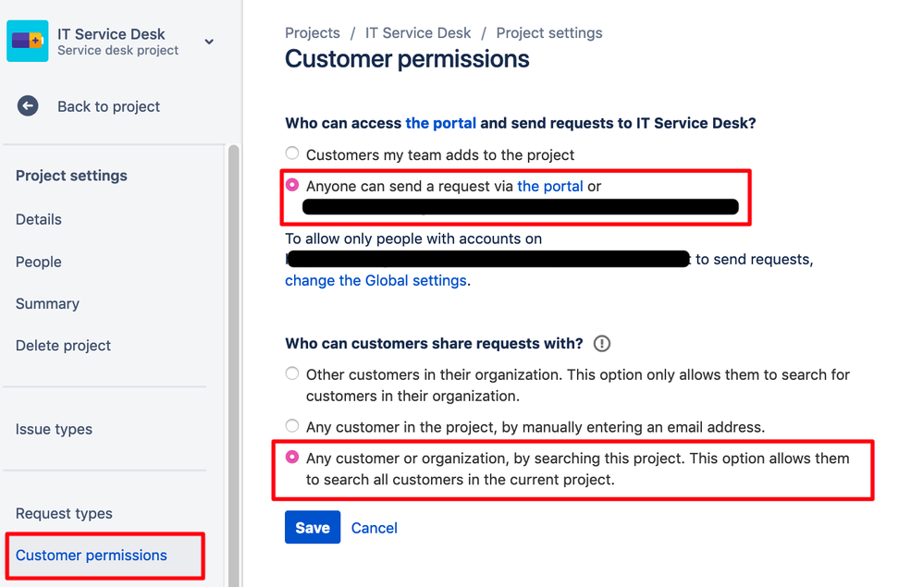Click the info icon next to share requests heading
Image resolution: width=923 pixels, height=587 pixels.
601,344
